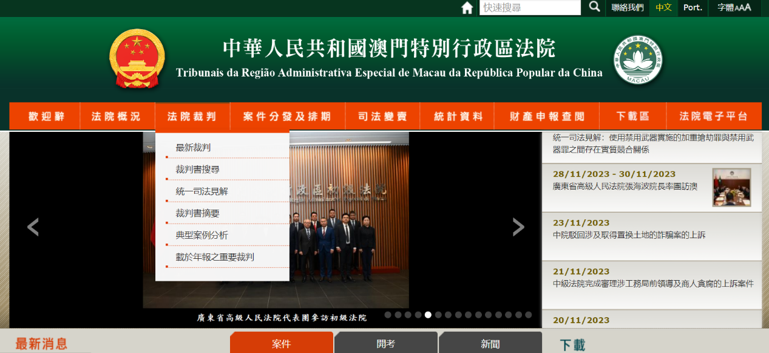This screenshot has height=353, width=769.
Task: Enlarge text using the 字體AAA control
Action: click(x=736, y=8)
